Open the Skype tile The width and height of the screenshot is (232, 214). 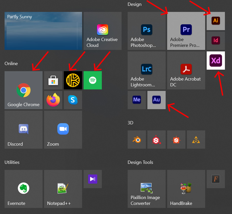(x=73, y=100)
